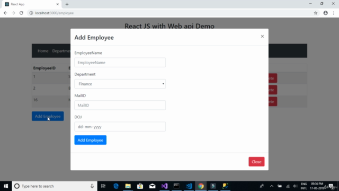Viewport: 339px width, 191px height.
Task: Close the React App tab
Action: click(x=58, y=4)
